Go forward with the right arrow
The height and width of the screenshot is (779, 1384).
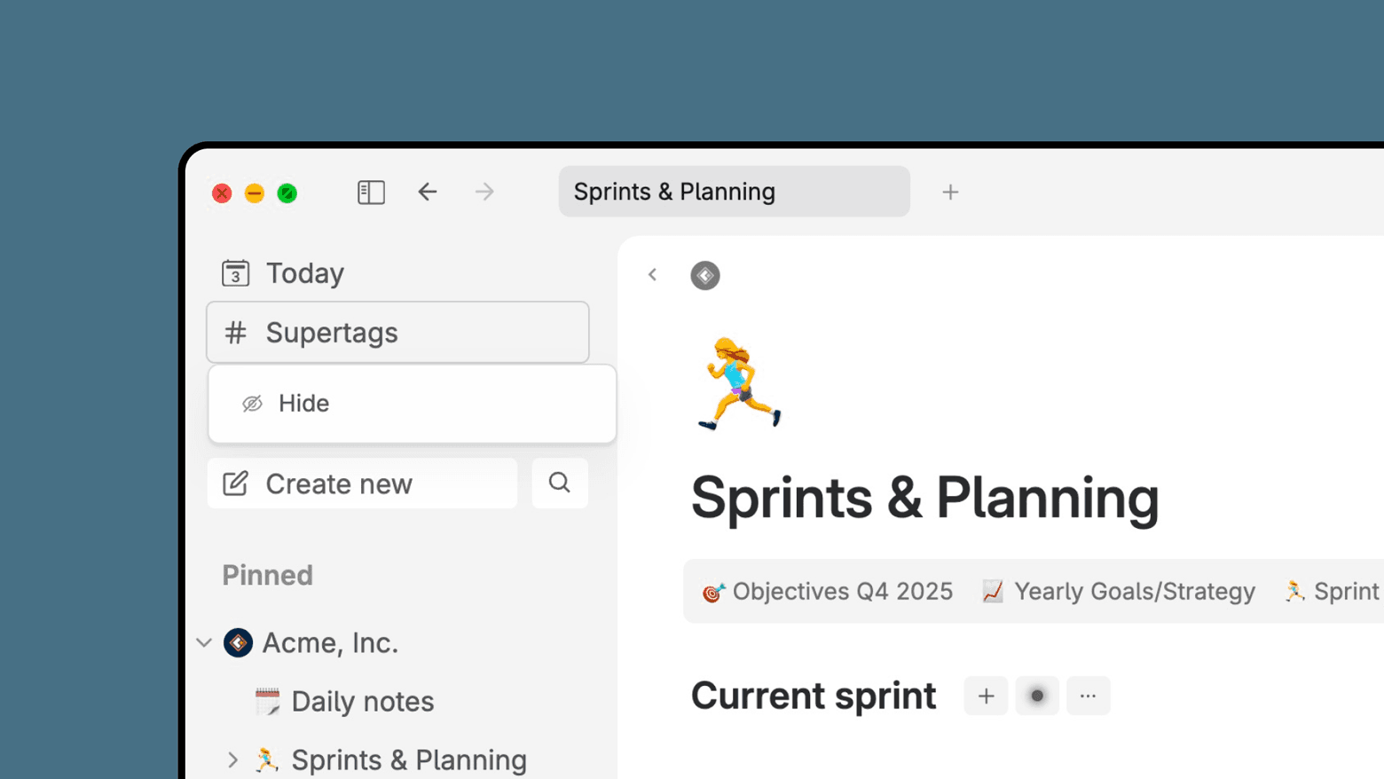(x=484, y=192)
